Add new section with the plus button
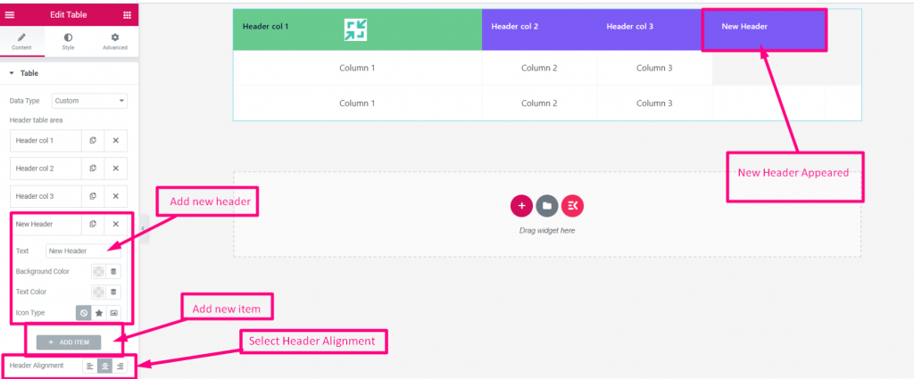Screen dimensions: 914x379 point(521,205)
